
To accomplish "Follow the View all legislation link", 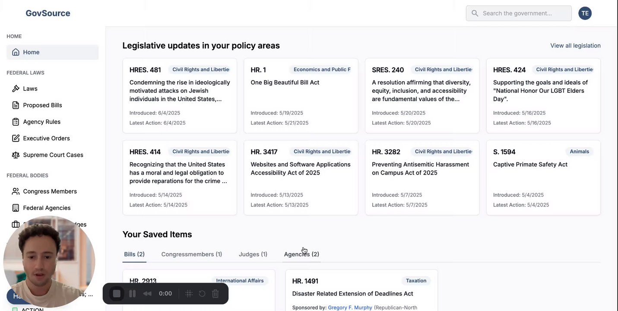I will click(575, 46).
